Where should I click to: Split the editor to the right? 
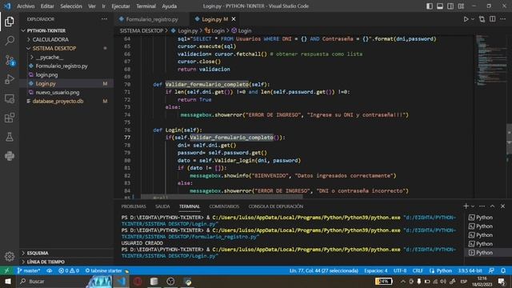[x=493, y=19]
